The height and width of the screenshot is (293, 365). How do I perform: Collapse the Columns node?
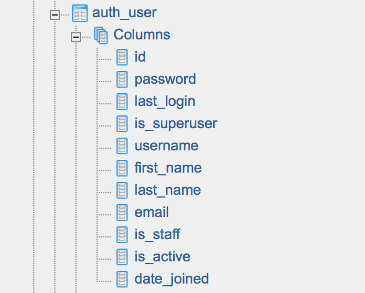(76, 37)
